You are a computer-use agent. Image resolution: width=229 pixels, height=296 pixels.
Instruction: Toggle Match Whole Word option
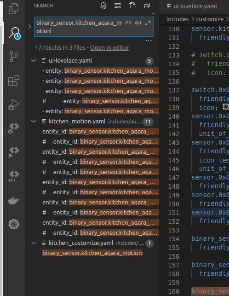[x=138, y=23]
